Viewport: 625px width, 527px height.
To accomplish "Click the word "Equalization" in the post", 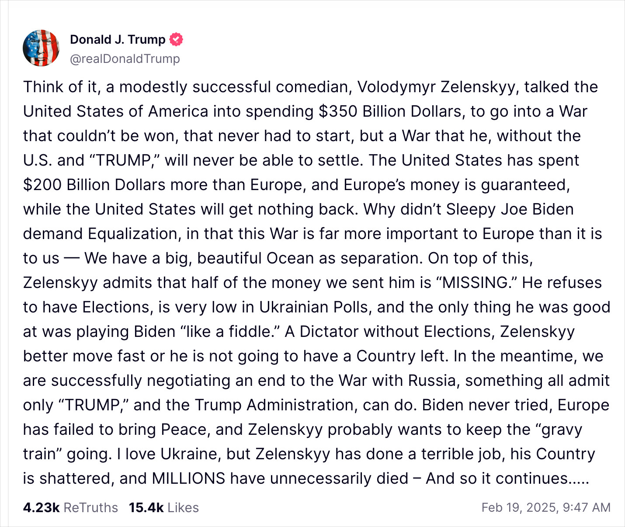I will 134,234.
